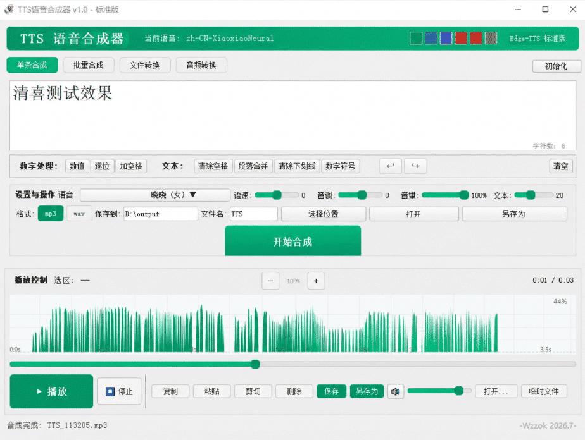Image resolution: width=585 pixels, height=440 pixels.
Task: Clear text with 清空 button
Action: [x=561, y=166]
